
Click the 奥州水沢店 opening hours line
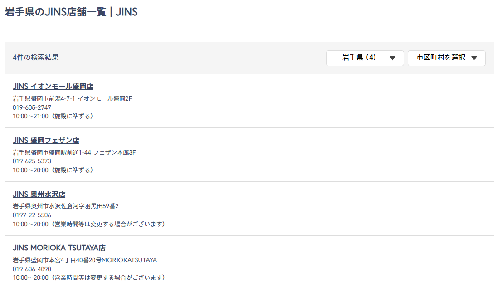pyautogui.click(x=88, y=224)
